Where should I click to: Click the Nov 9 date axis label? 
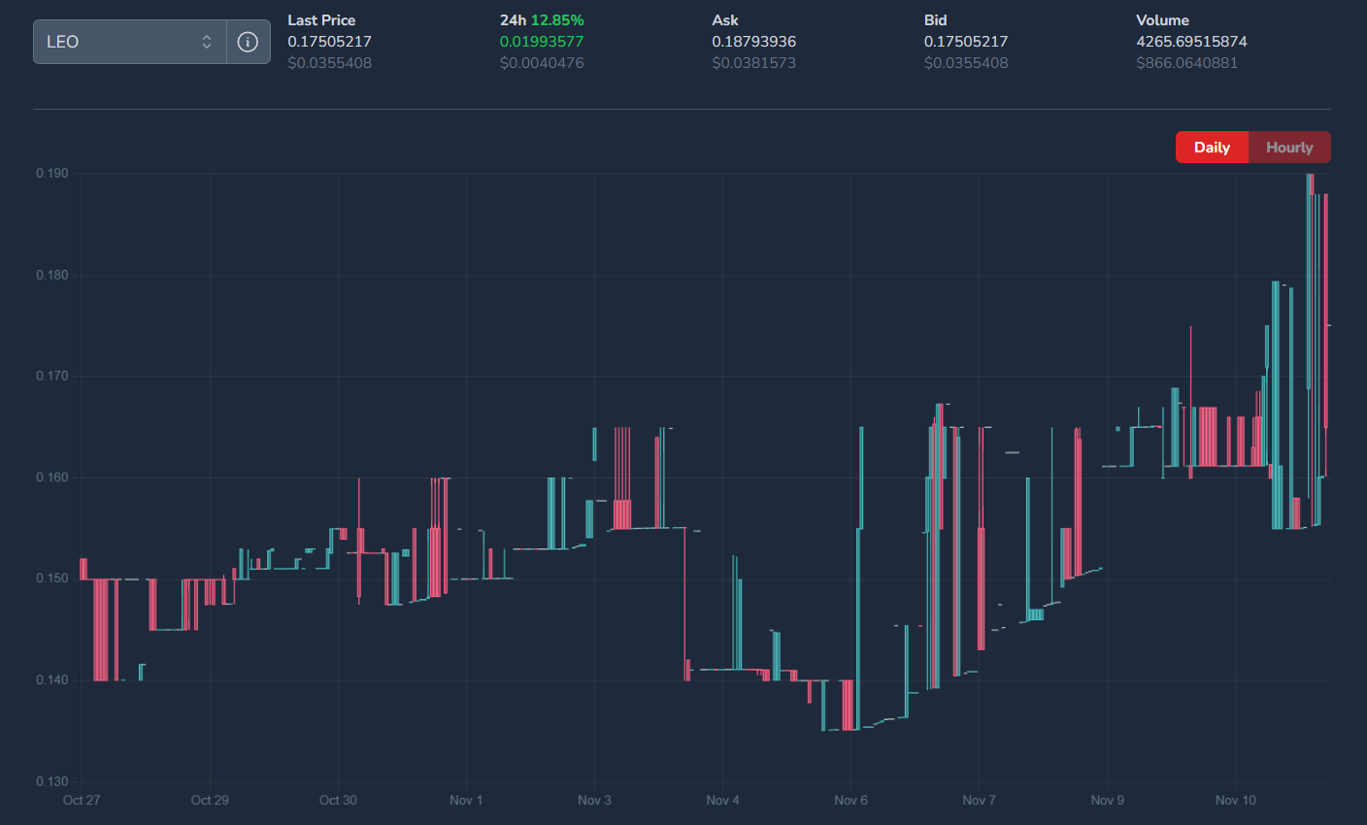[x=1107, y=800]
